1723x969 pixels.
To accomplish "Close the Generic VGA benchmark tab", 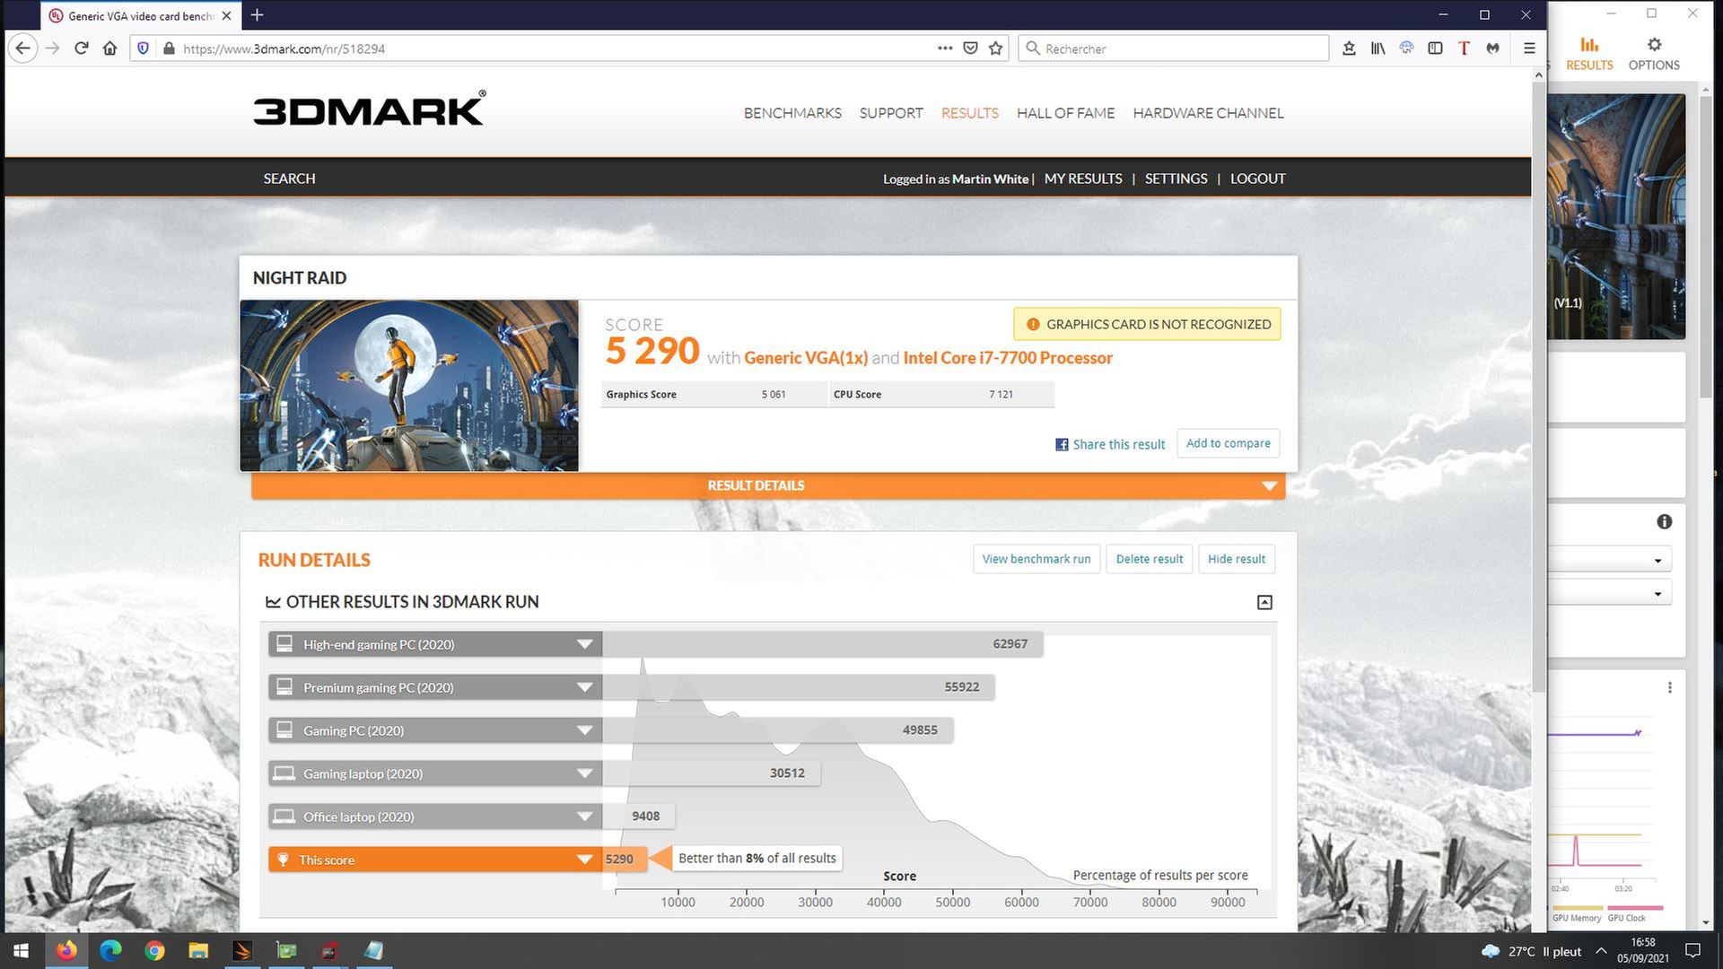I will click(x=226, y=15).
